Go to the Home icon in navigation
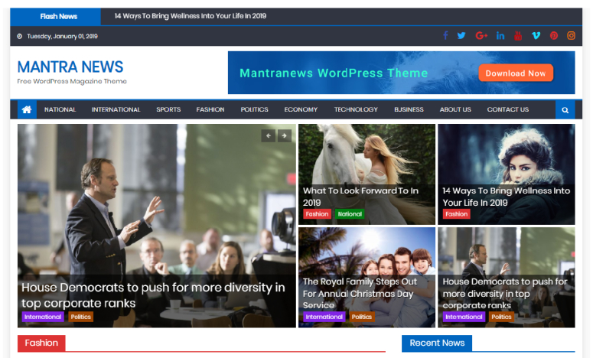 (x=27, y=109)
